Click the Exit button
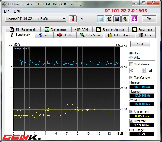The image size is (162, 142). 149,19
